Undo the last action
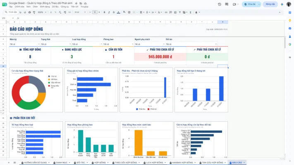 point(20,12)
